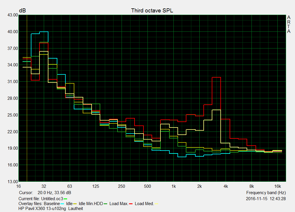295x212 pixels.
Task: Click the yellow Load Med. legend swatch
Action: 156,204
